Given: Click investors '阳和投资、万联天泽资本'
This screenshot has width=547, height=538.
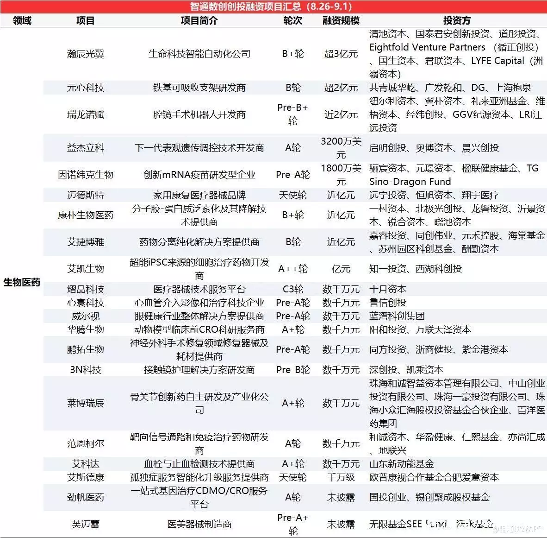Looking at the screenshot, I should click(420, 329).
